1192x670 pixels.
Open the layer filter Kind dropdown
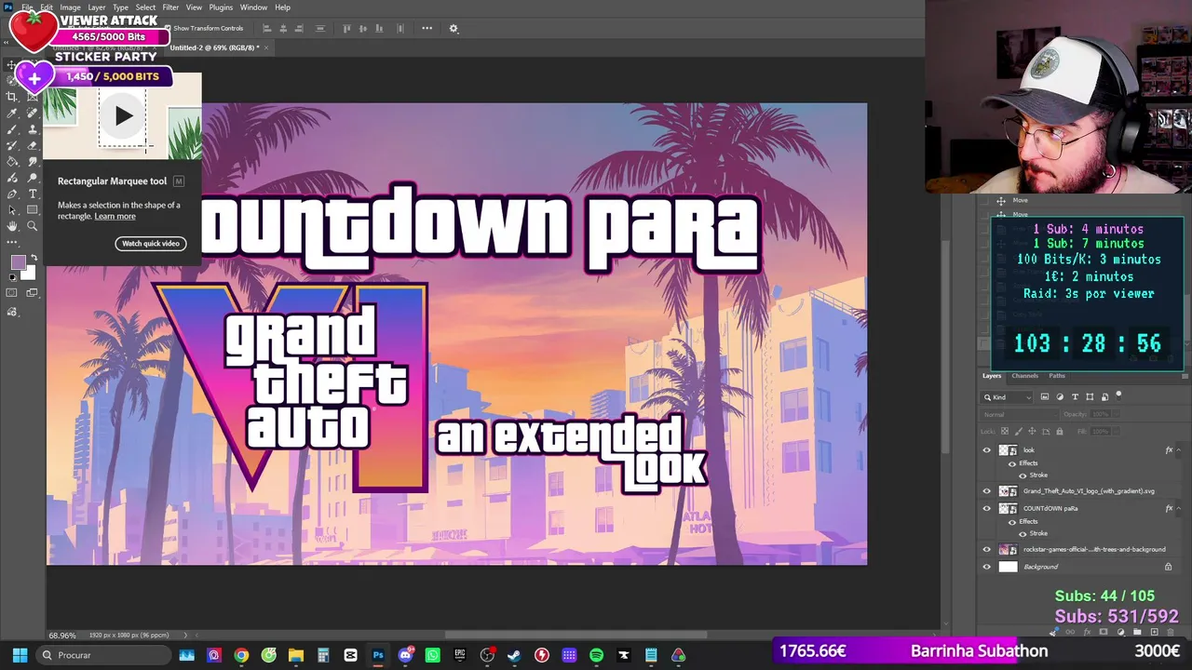click(1009, 397)
